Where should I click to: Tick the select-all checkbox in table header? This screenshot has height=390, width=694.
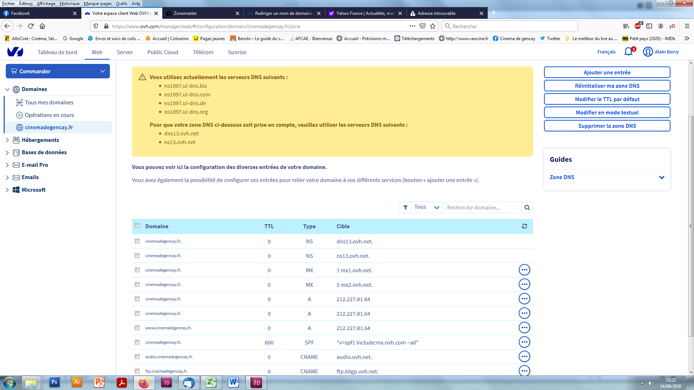tap(137, 226)
